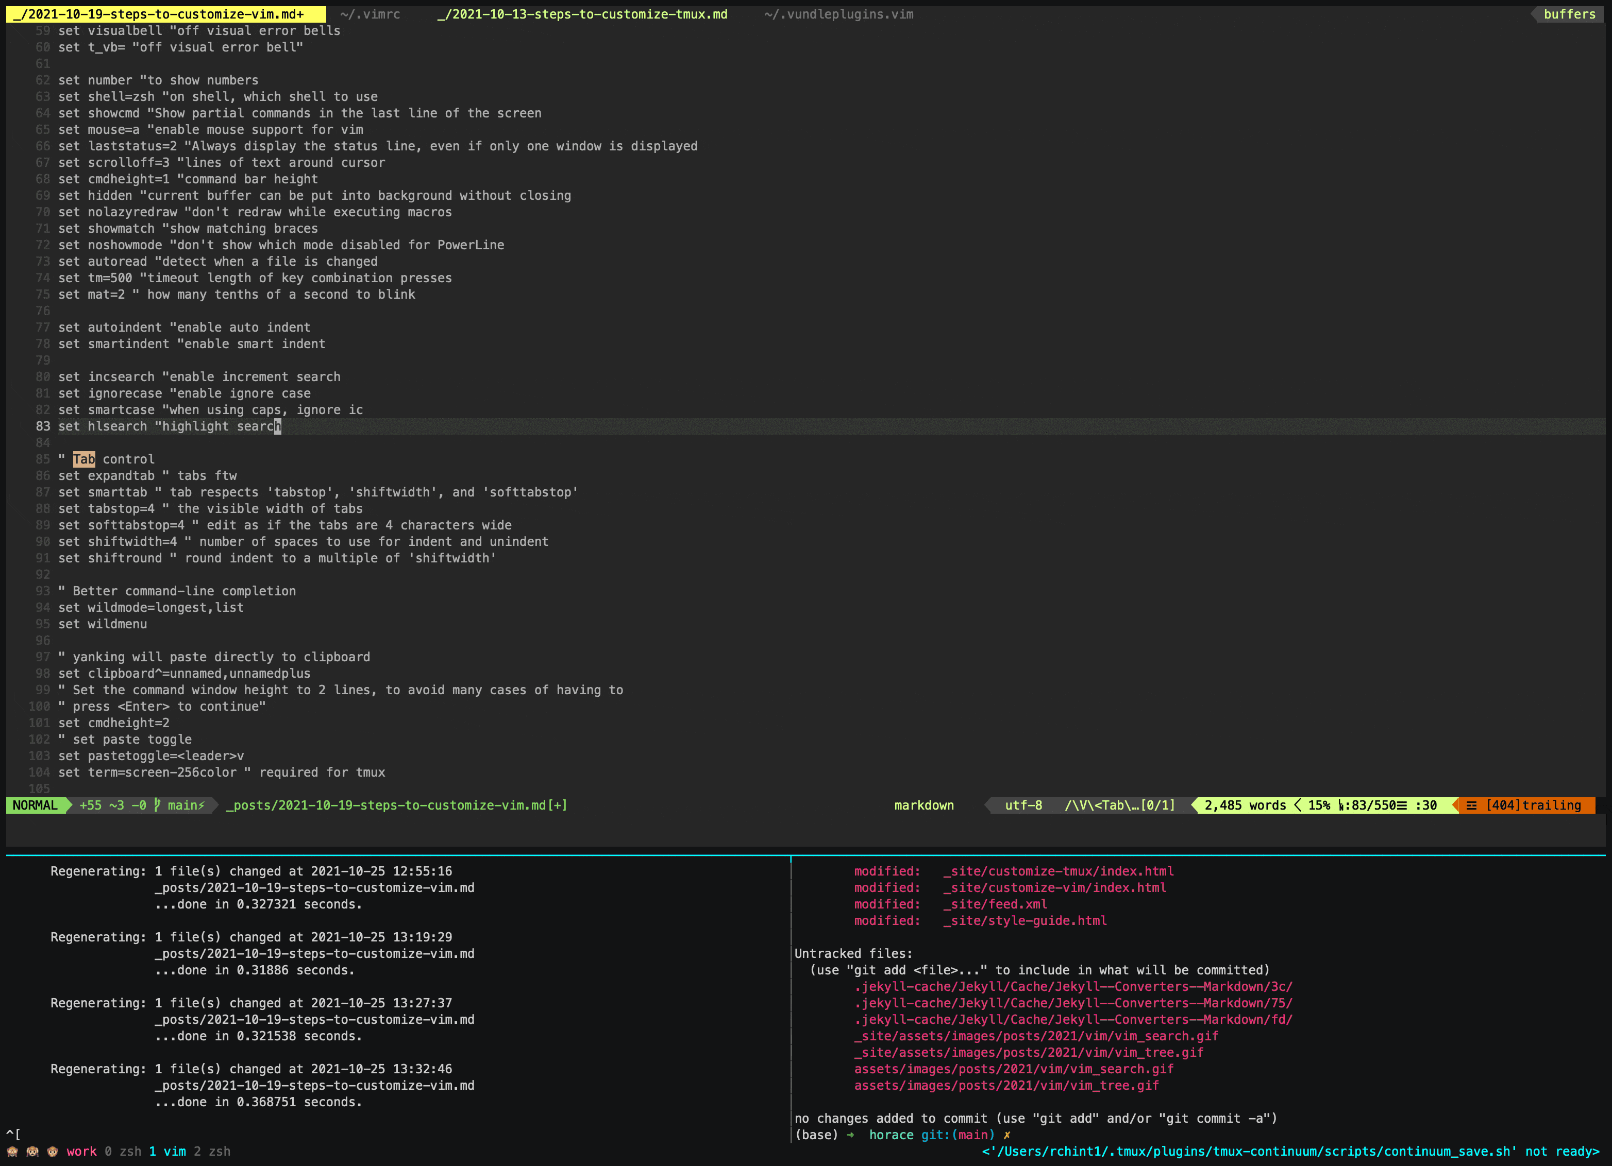Click the set term=screen-256color line
This screenshot has width=1612, height=1166.
click(222, 773)
